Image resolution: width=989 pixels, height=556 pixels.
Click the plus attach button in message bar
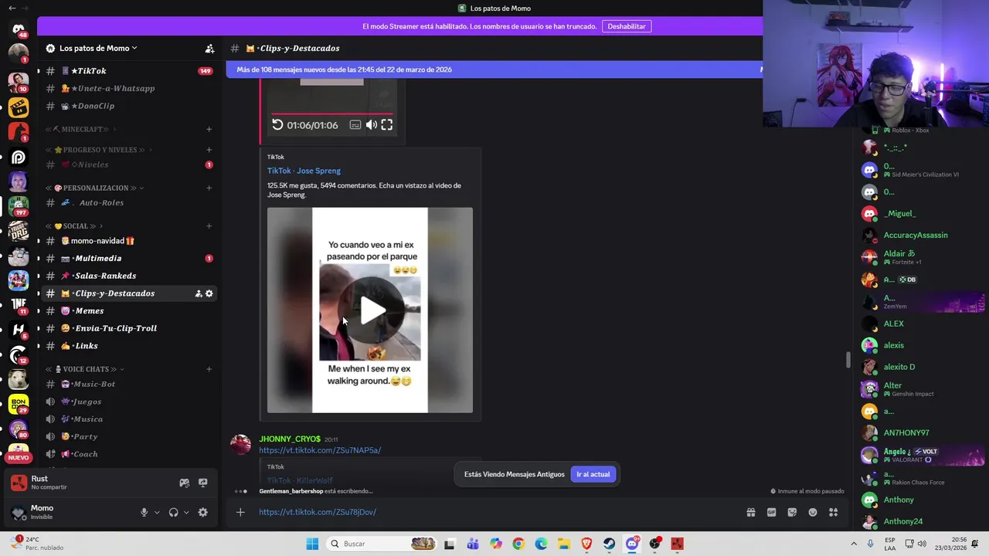(x=240, y=512)
